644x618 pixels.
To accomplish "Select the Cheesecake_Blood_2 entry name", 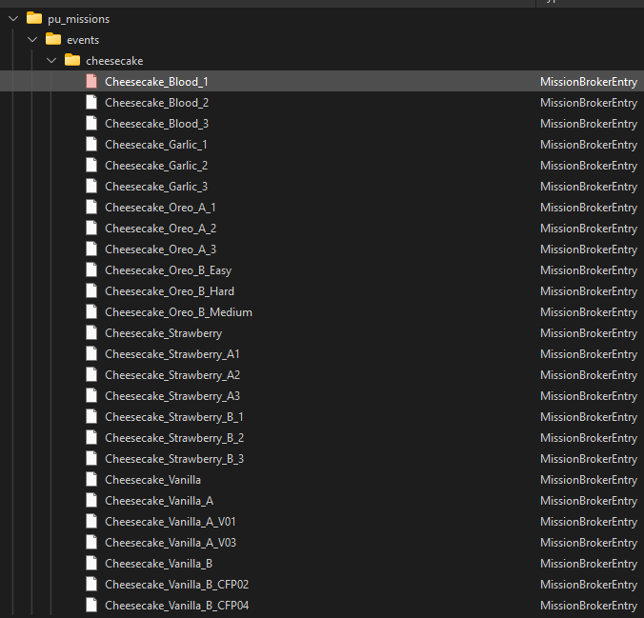I will tap(157, 103).
